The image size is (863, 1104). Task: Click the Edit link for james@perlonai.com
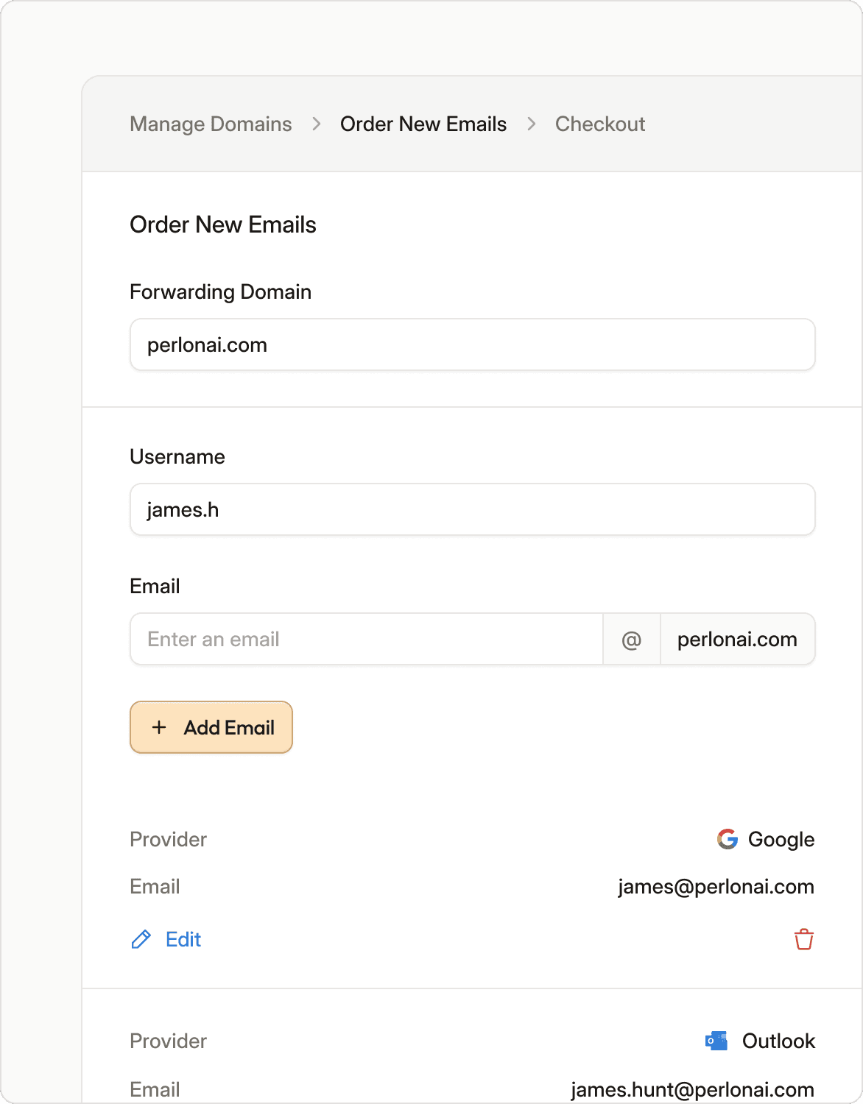click(x=183, y=940)
